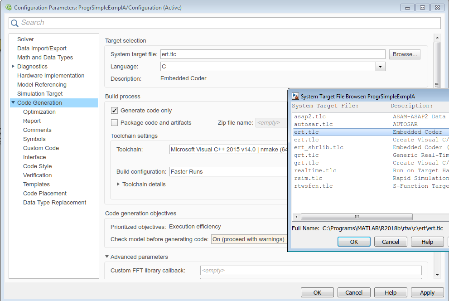Select rsim.tlc Rapid Simulation row

coord(371,179)
